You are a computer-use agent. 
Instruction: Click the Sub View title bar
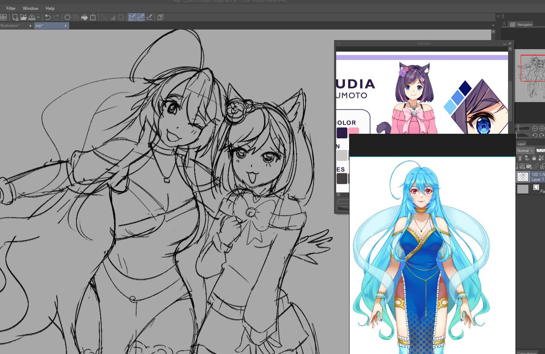pyautogui.click(x=424, y=43)
